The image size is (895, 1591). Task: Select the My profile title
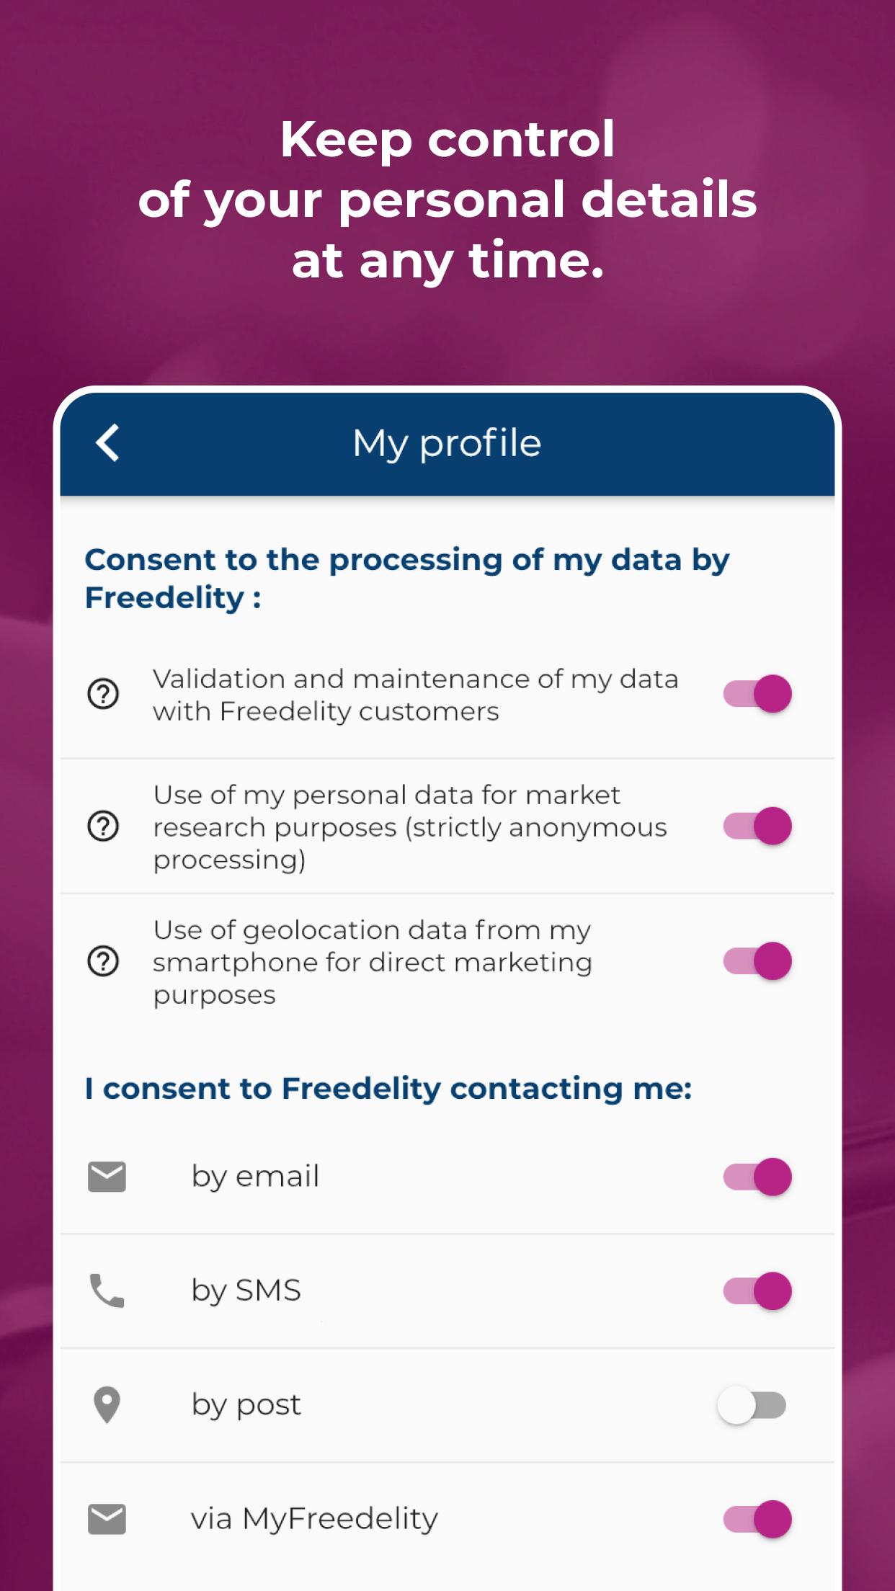447,444
